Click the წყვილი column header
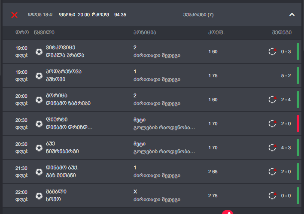 click(x=44, y=32)
